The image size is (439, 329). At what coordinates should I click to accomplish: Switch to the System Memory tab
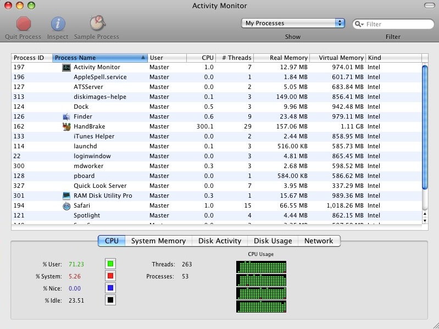[158, 241]
